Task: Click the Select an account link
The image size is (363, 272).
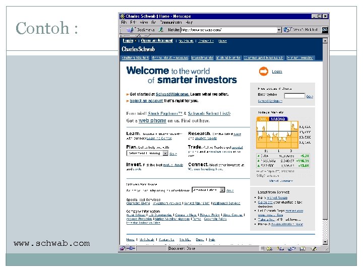Action: coord(146,101)
